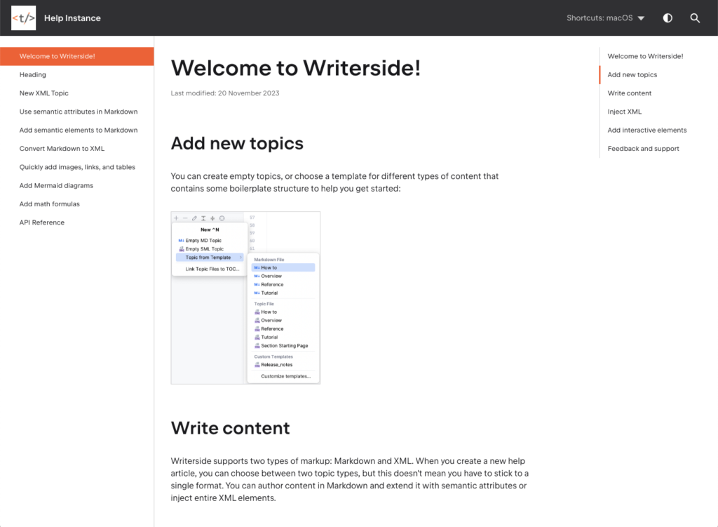Select Add Mermaid diagrams topic
Viewport: 718px width, 527px height.
56,185
